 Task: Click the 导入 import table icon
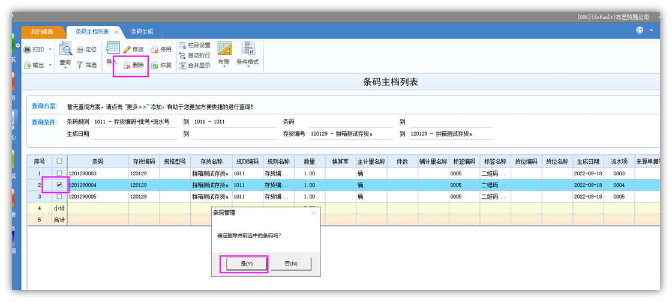tap(113, 49)
